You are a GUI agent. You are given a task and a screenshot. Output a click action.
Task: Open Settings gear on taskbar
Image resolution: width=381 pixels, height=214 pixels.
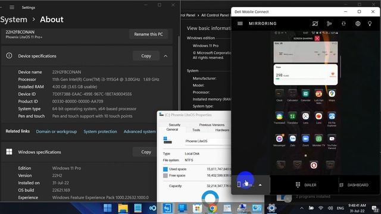271,208
